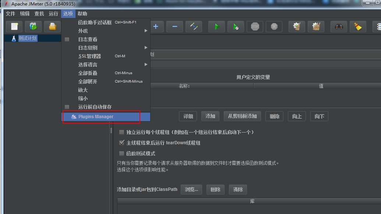The width and height of the screenshot is (381, 214).
Task: Expand the 外观 look-and-feel submenu
Action: (x=106, y=31)
